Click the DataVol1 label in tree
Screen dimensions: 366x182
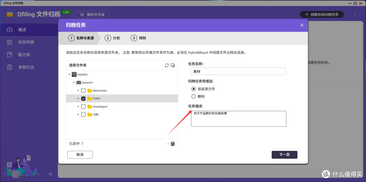(x=88, y=83)
